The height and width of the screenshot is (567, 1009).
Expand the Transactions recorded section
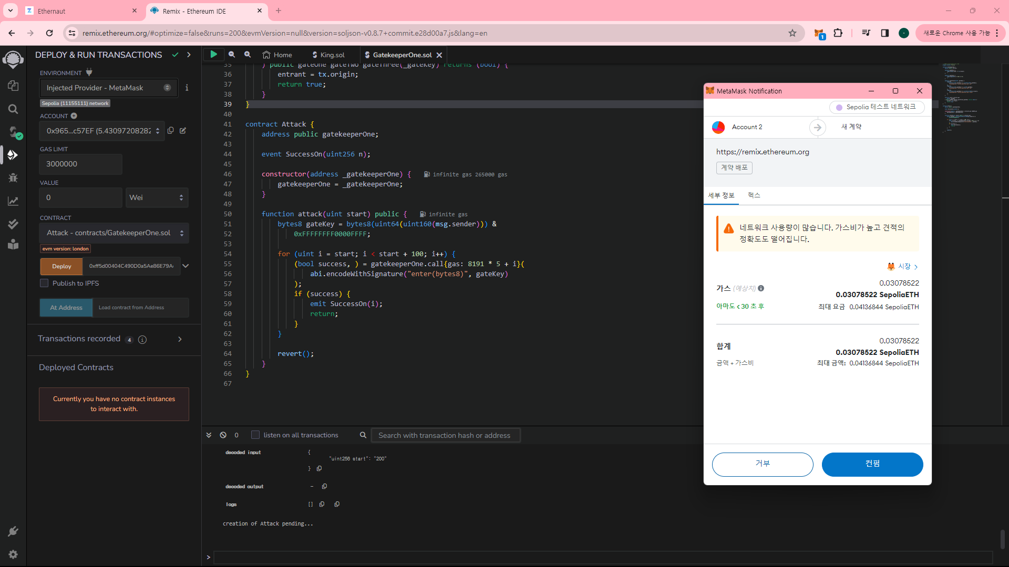[x=180, y=339]
